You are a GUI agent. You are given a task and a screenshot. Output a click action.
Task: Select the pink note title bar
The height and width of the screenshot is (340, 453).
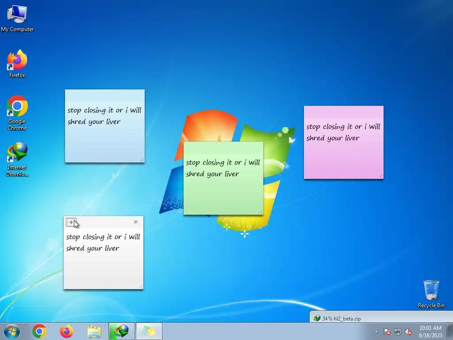(x=343, y=112)
